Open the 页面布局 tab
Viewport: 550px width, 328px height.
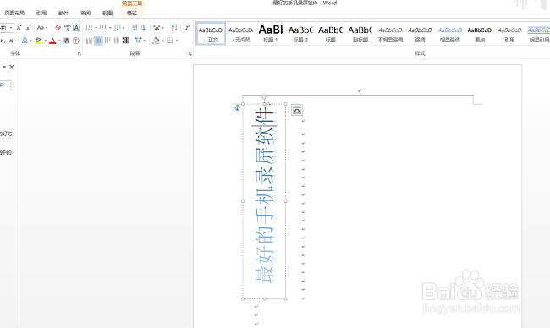point(14,13)
